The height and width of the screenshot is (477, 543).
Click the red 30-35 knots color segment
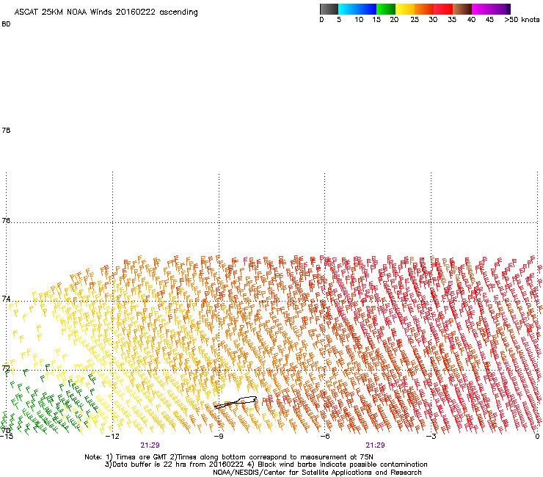[x=443, y=9]
